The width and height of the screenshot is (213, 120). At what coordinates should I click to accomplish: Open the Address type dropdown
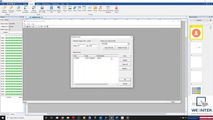point(16,29)
